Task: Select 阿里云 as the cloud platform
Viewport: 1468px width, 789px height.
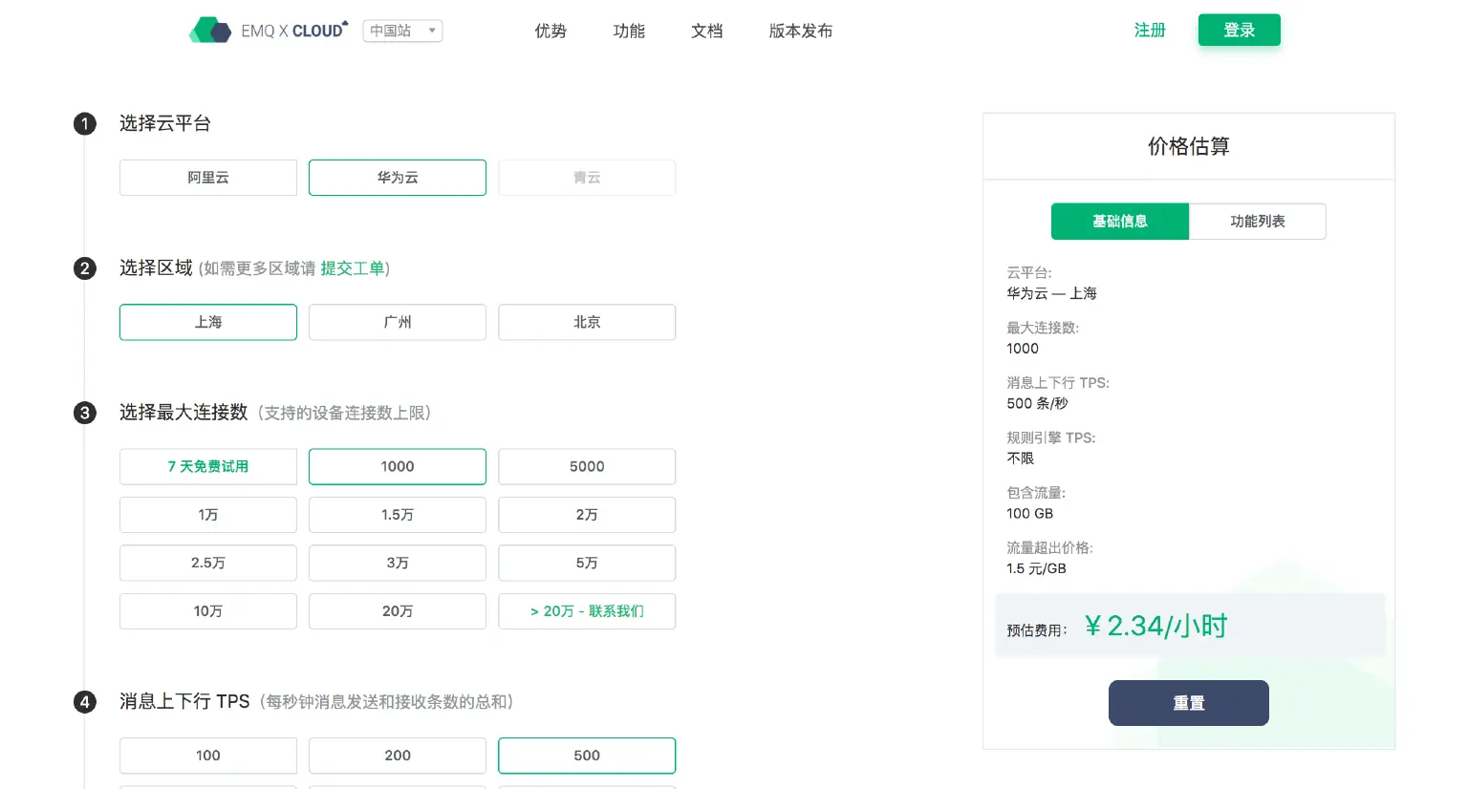Action: tap(207, 177)
